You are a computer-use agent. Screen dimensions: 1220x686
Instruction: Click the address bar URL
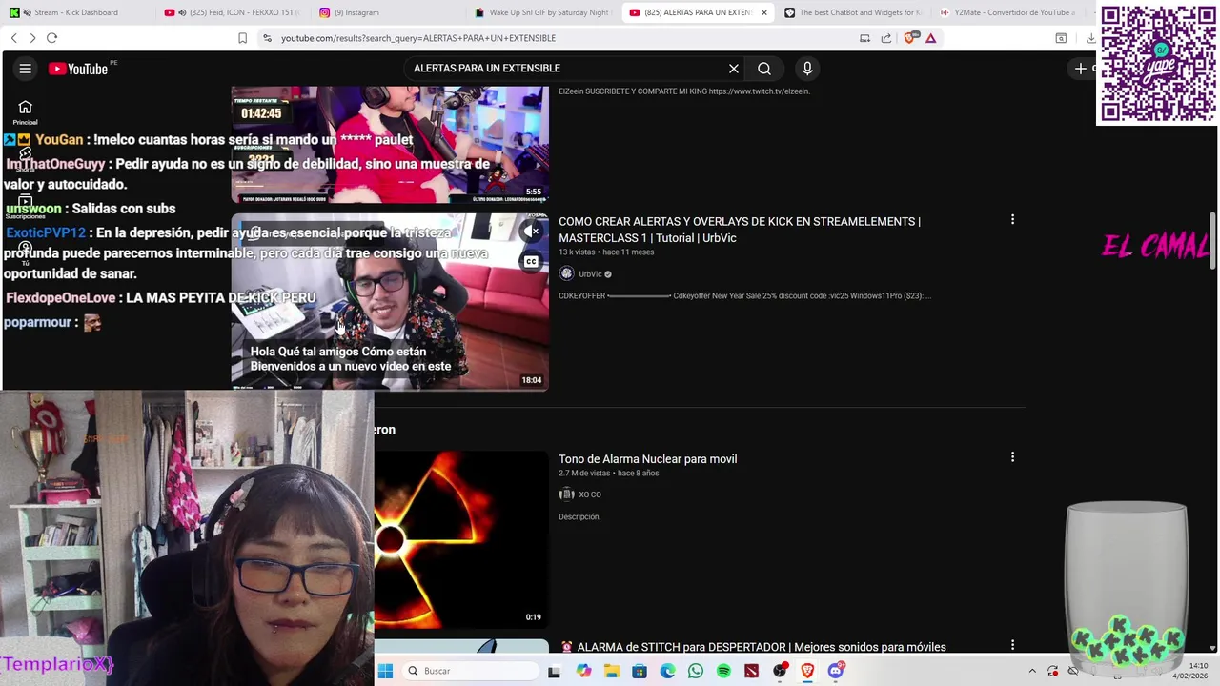click(418, 38)
